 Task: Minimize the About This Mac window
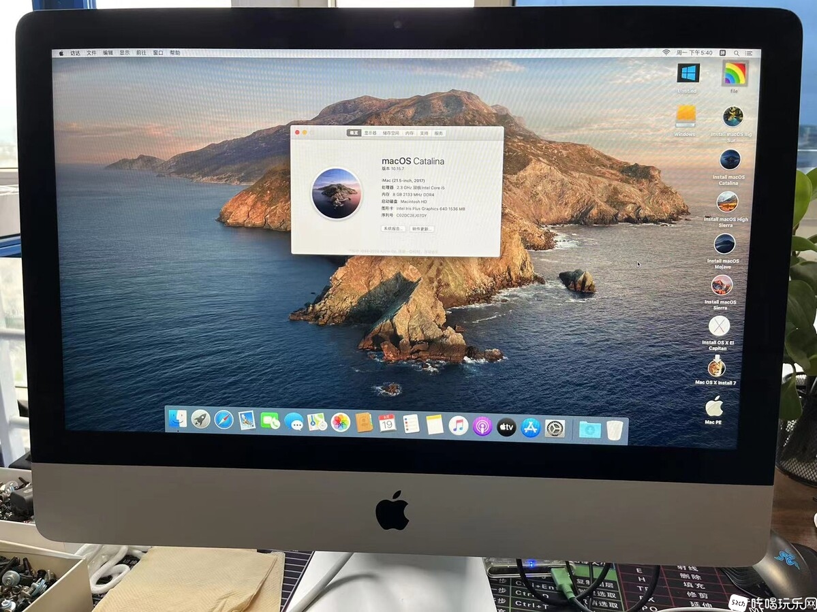tap(305, 133)
